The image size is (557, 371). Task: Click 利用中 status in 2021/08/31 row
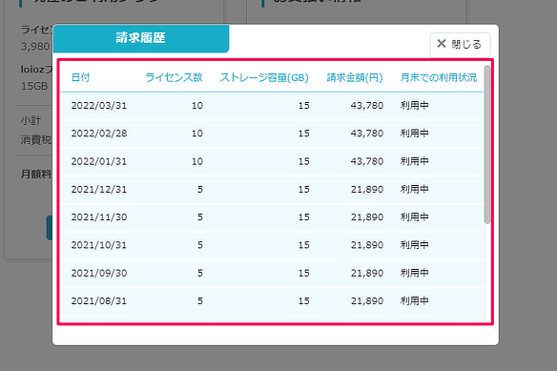pos(415,301)
